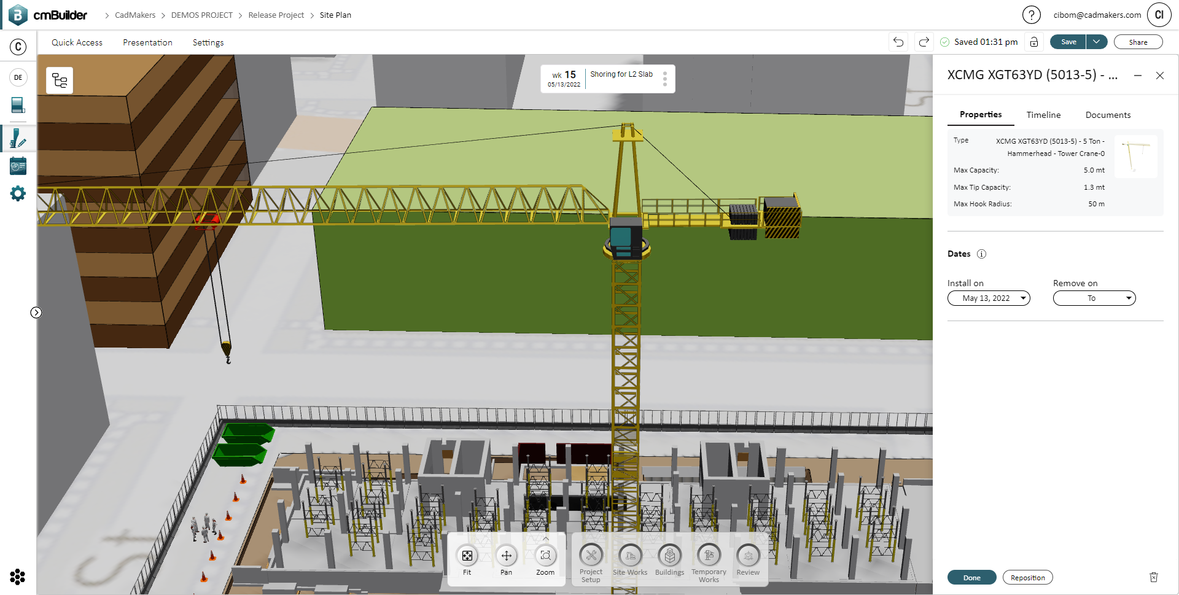Click the Fit view tool
The image size is (1179, 595).
coord(467,560)
